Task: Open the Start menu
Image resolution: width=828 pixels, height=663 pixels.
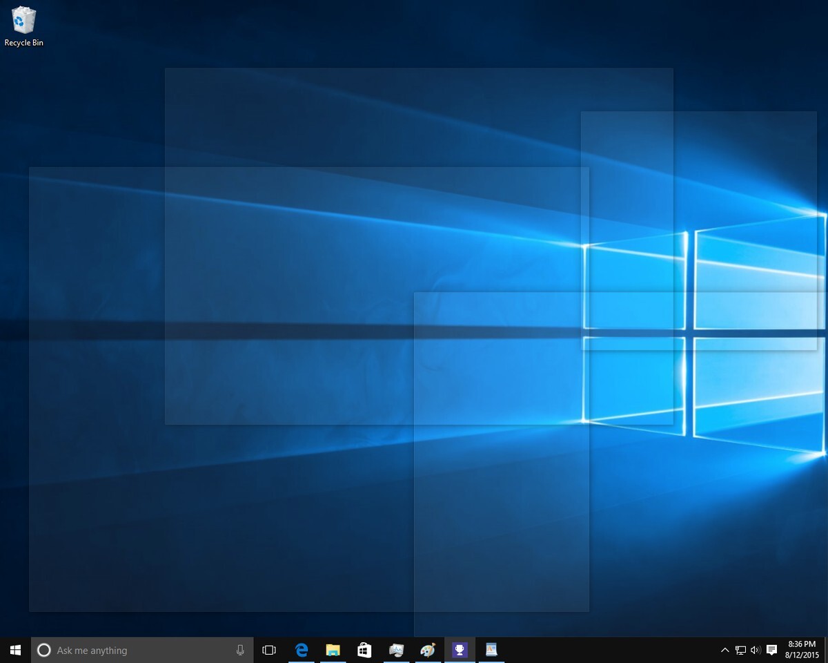Action: click(x=14, y=650)
